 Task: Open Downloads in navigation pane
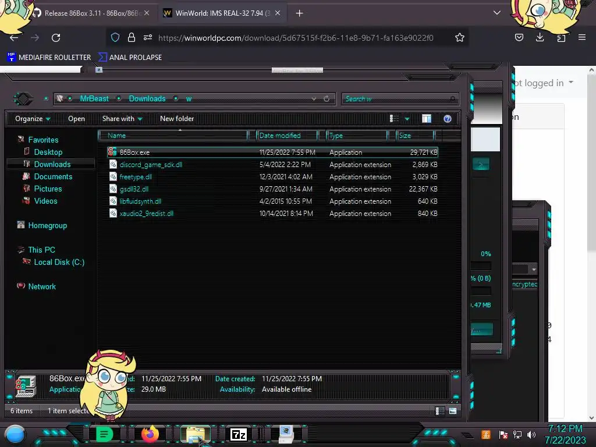[x=52, y=164]
